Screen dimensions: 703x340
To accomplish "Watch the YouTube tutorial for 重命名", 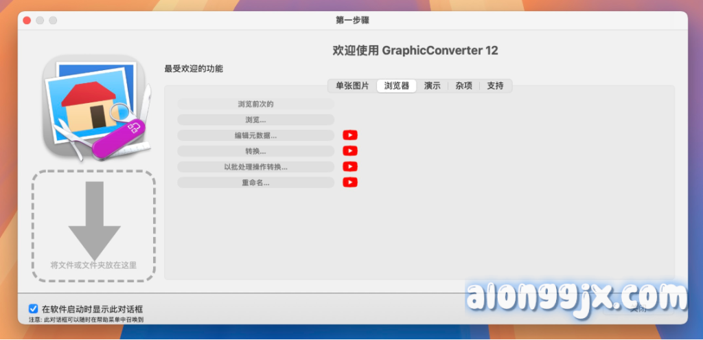I will coord(350,182).
